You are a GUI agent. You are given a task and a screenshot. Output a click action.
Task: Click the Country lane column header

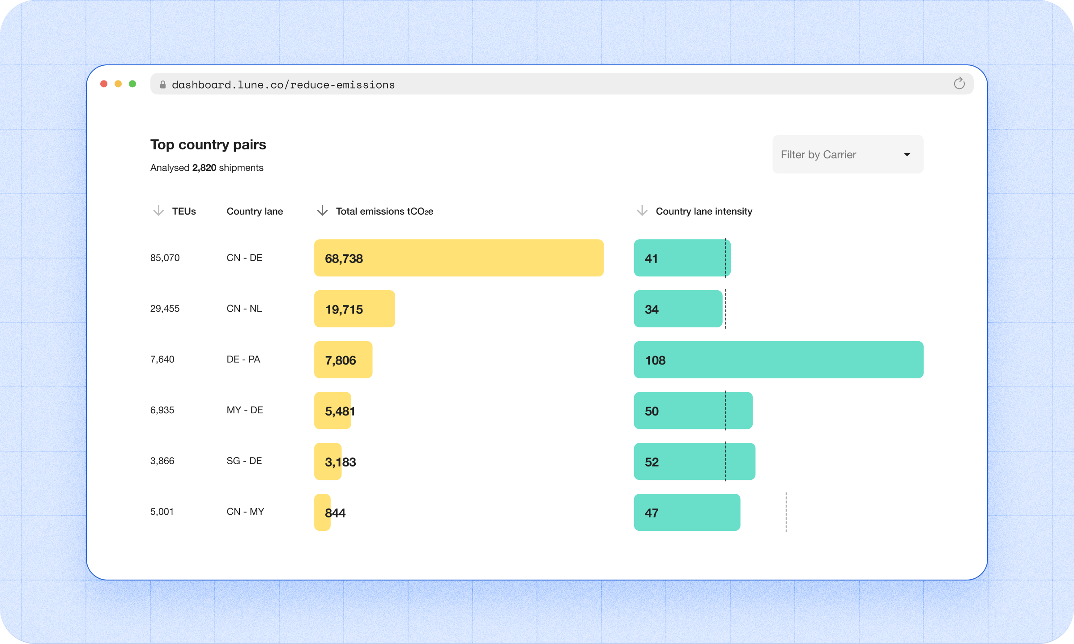coord(255,211)
